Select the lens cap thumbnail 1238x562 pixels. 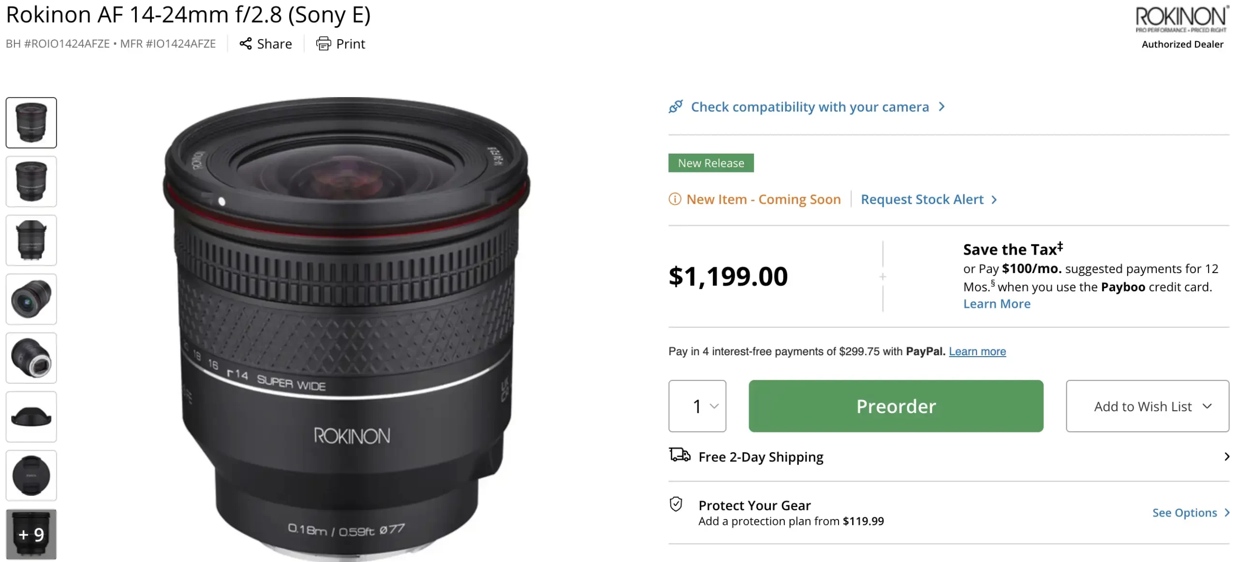coord(31,476)
